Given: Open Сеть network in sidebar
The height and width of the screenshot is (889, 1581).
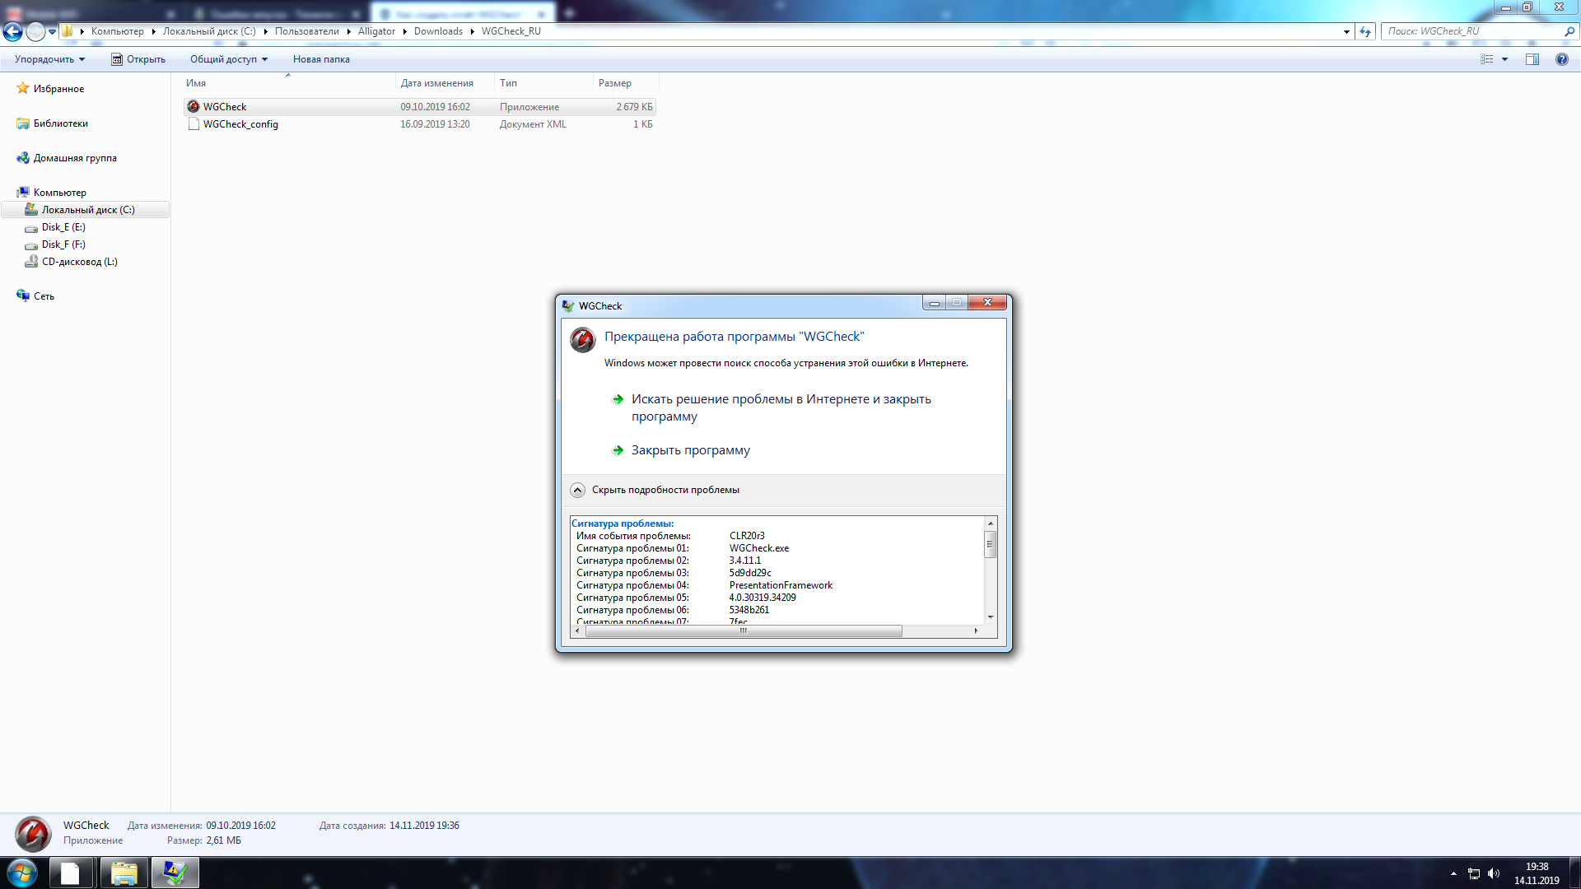Looking at the screenshot, I should click(44, 296).
